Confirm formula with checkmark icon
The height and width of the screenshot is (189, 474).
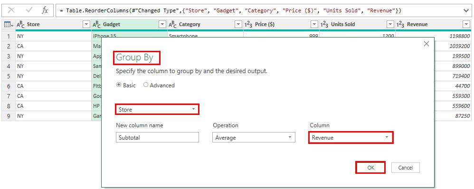click(29, 10)
